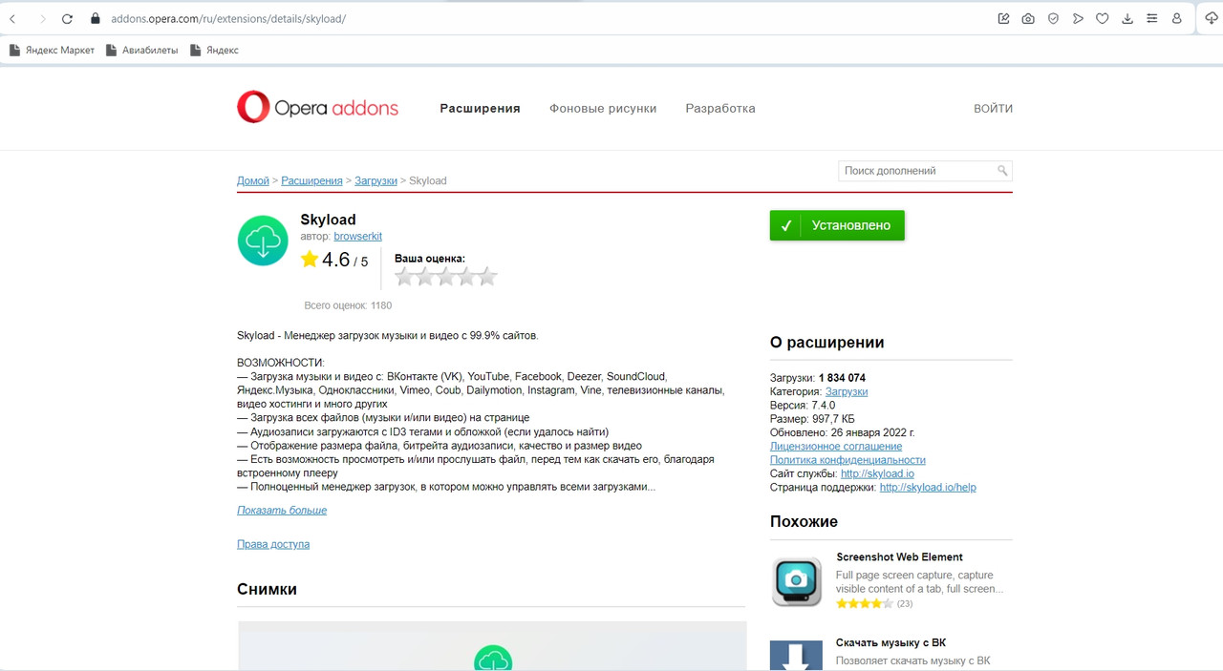Click the Версия: 7.4.0 text

coord(803,406)
